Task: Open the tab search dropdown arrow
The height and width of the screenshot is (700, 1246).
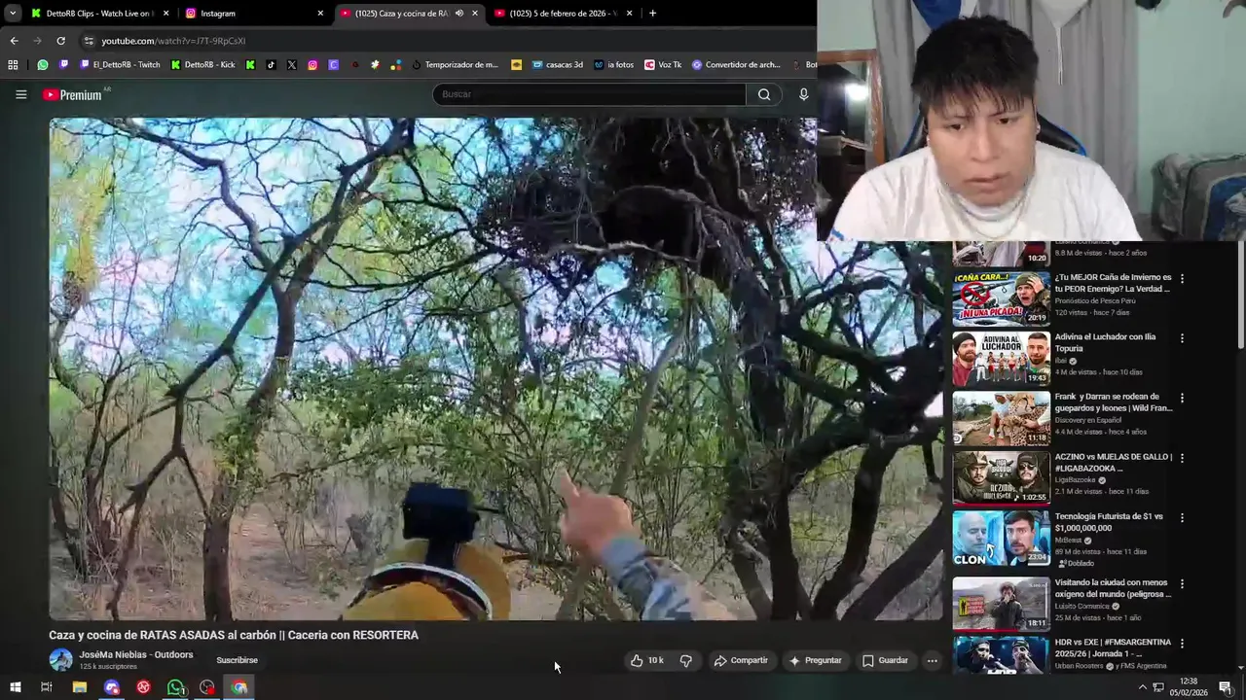Action: [12, 13]
